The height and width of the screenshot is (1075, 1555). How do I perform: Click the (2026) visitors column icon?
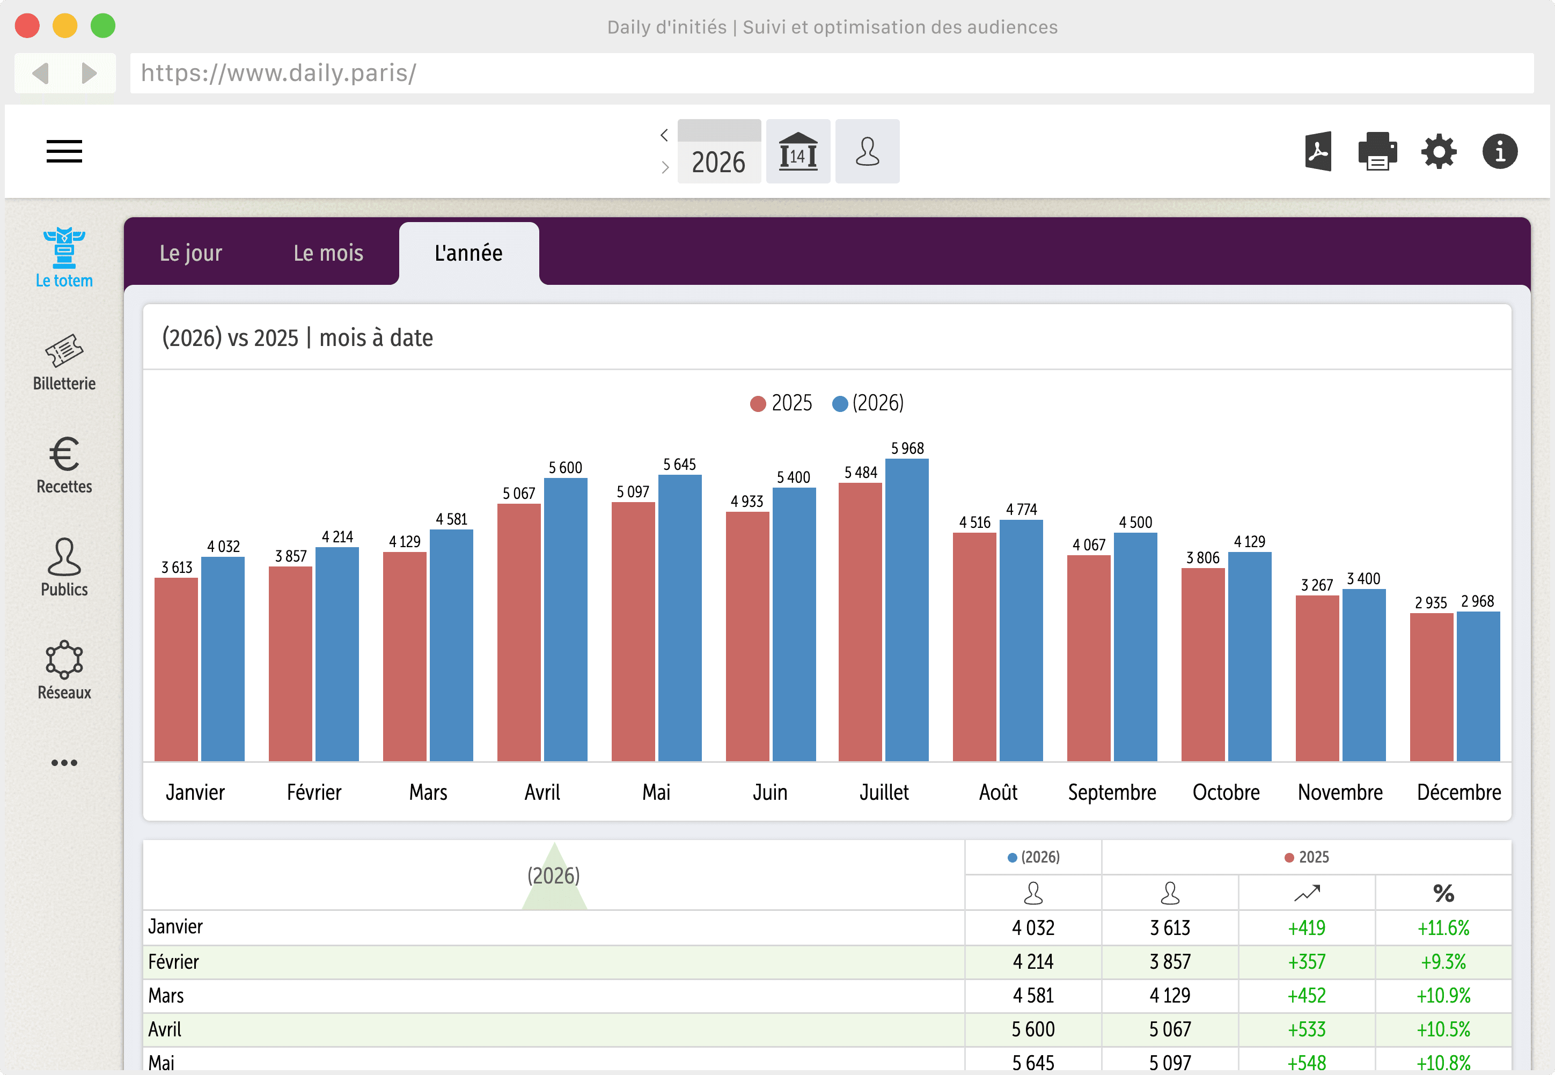(x=1033, y=894)
